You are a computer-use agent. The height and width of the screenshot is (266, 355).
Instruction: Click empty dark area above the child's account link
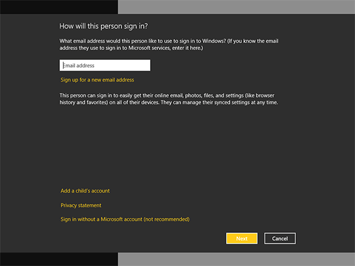click(x=177, y=148)
